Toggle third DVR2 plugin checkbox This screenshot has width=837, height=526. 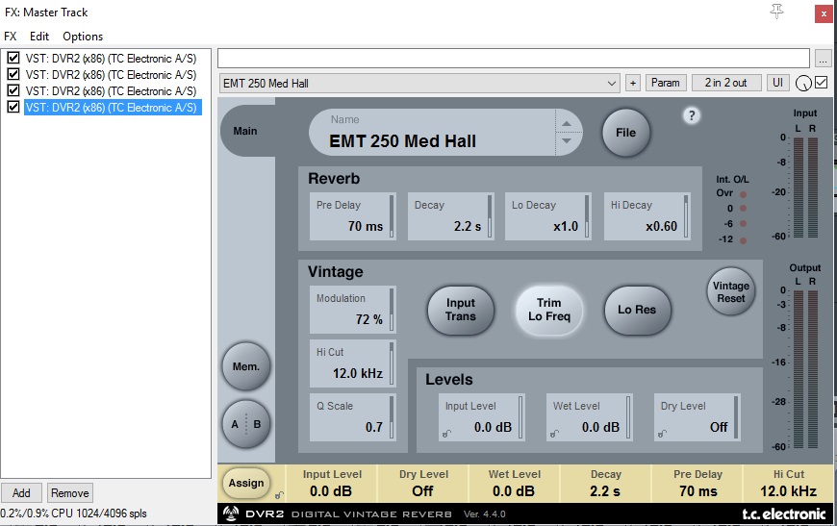(x=13, y=90)
